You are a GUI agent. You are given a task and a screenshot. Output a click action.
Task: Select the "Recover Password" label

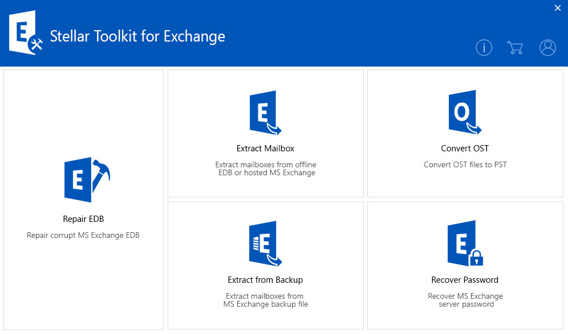[465, 280]
